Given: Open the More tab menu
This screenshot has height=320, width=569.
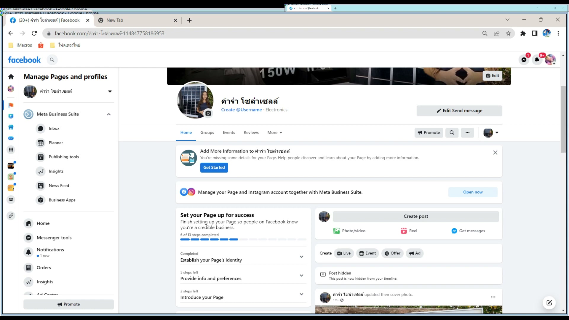Looking at the screenshot, I should (x=274, y=132).
